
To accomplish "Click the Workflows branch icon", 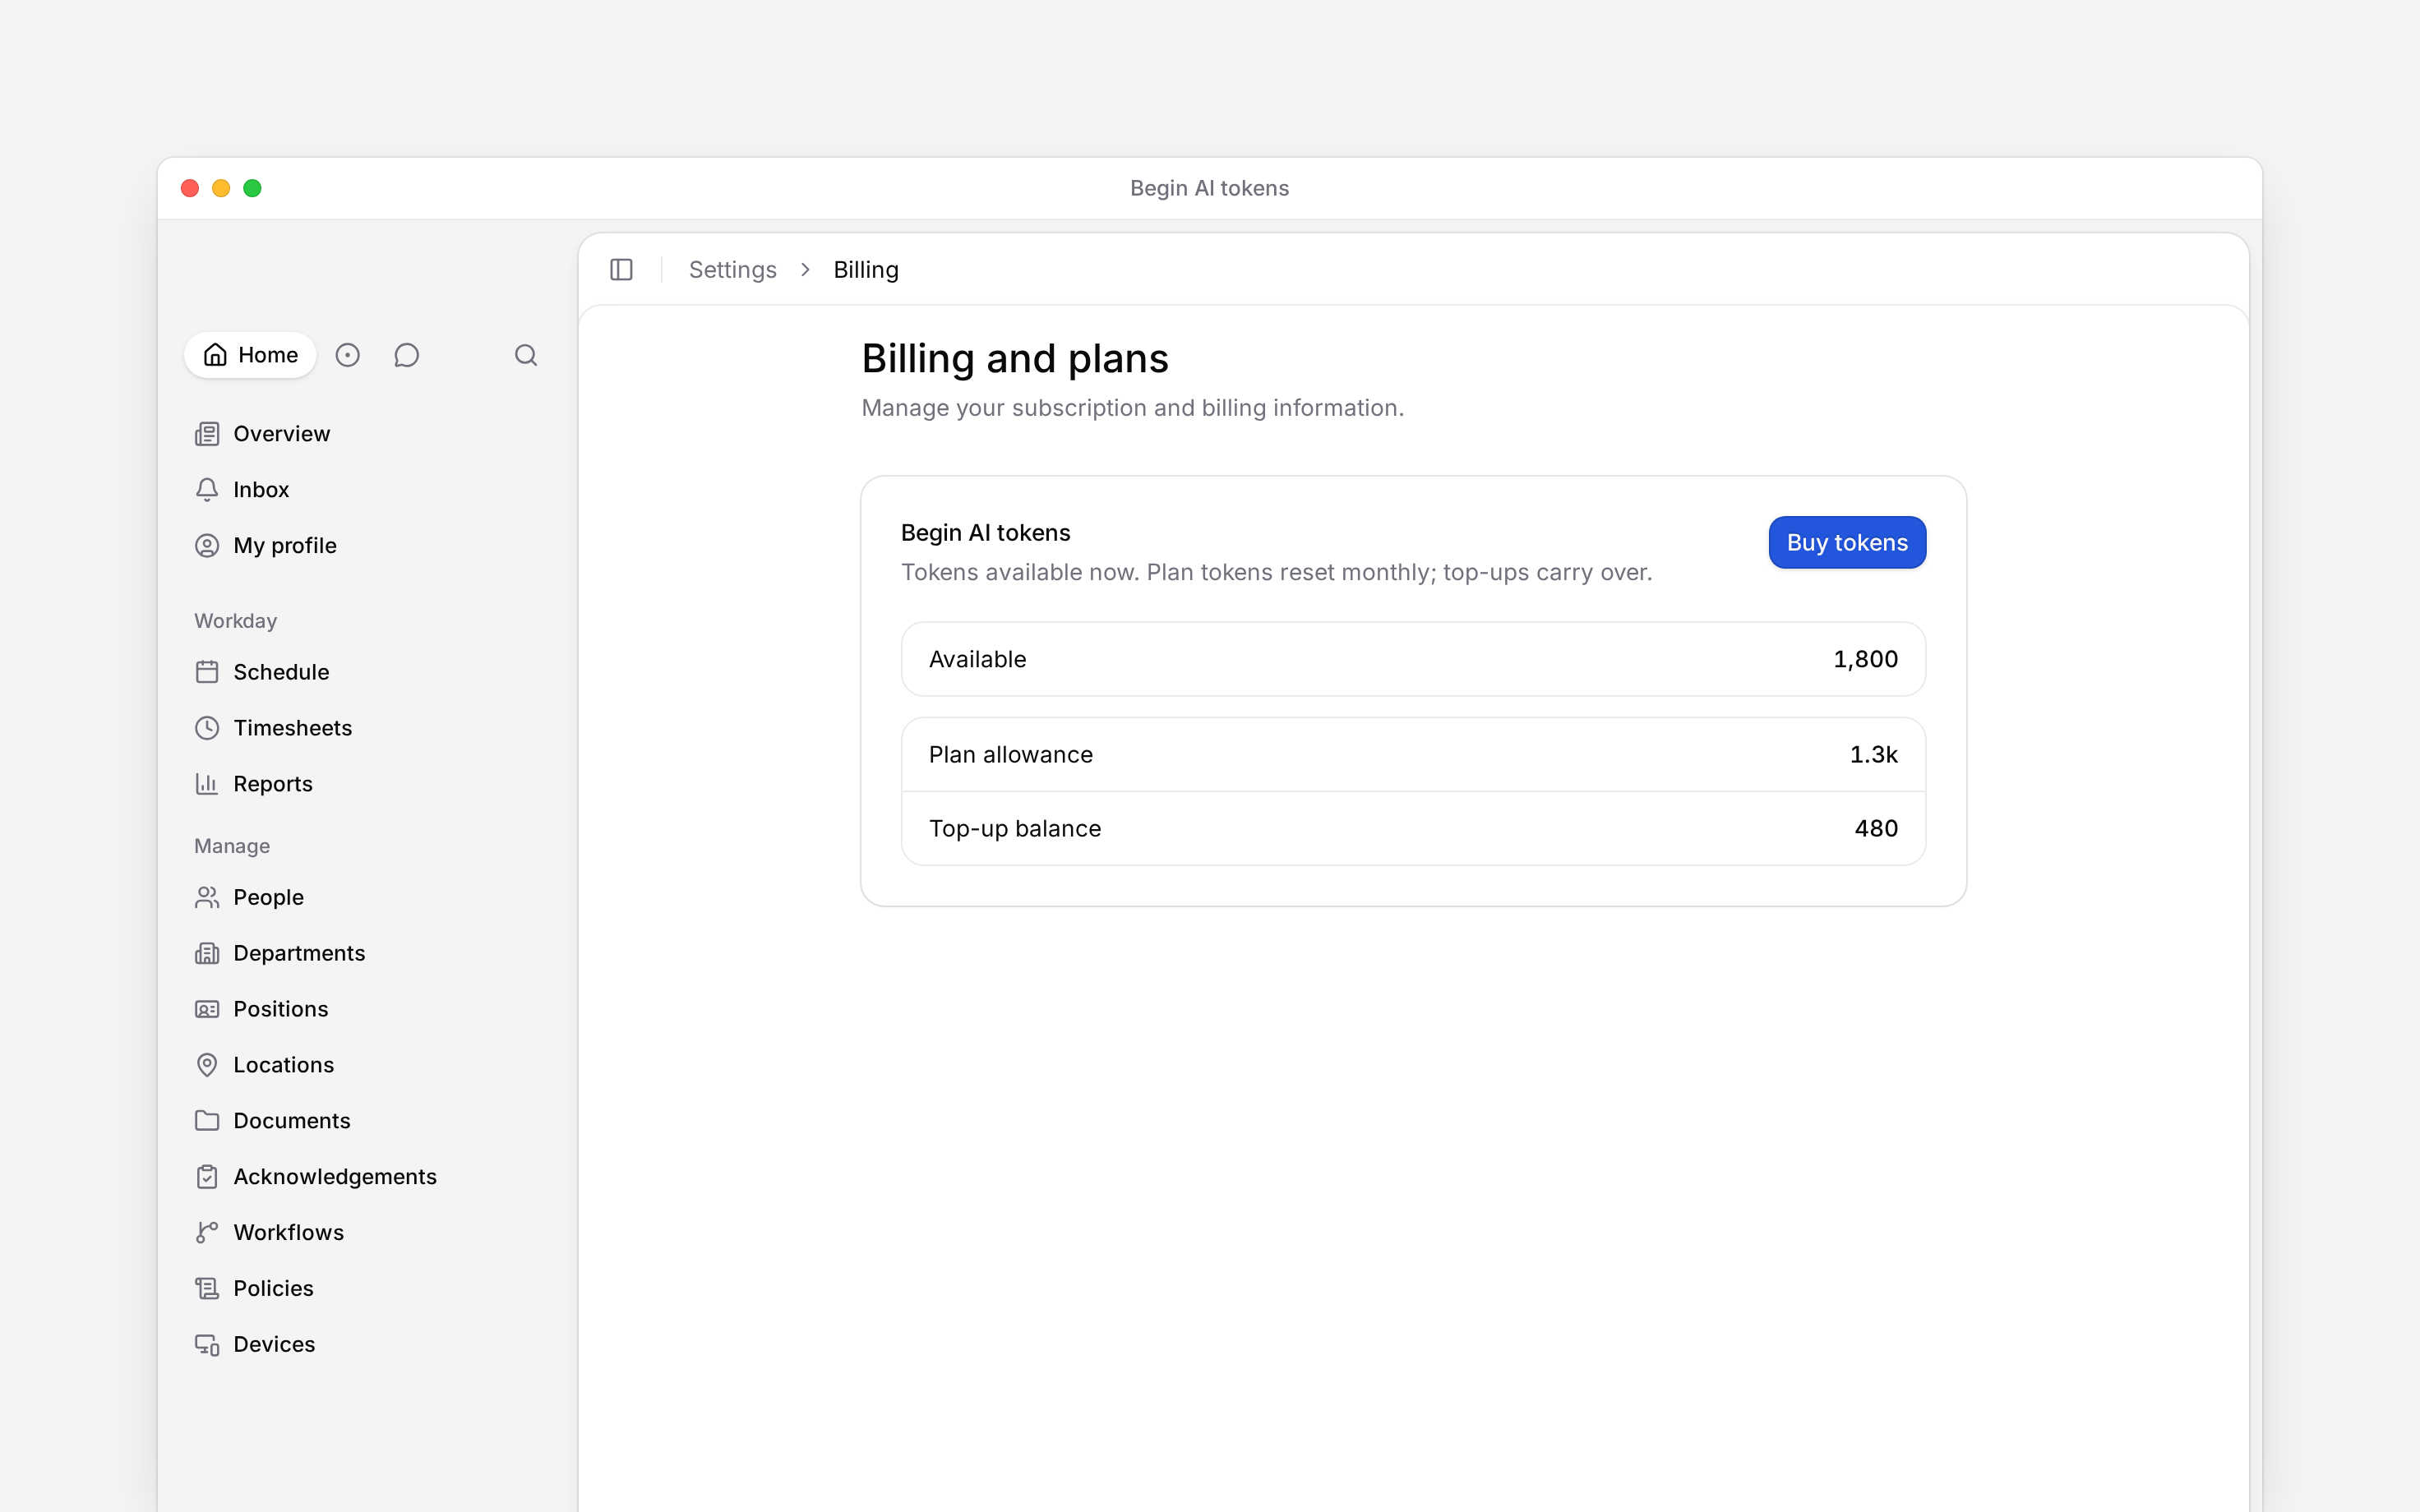I will (207, 1233).
